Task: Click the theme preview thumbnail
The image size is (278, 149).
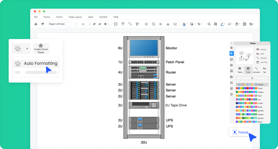Action: coord(245,56)
